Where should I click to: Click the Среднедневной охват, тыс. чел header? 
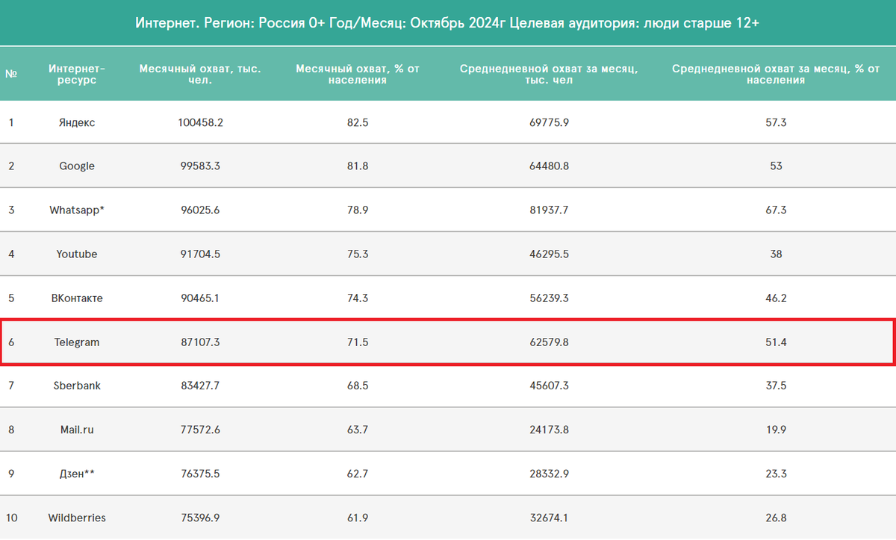[x=549, y=75]
